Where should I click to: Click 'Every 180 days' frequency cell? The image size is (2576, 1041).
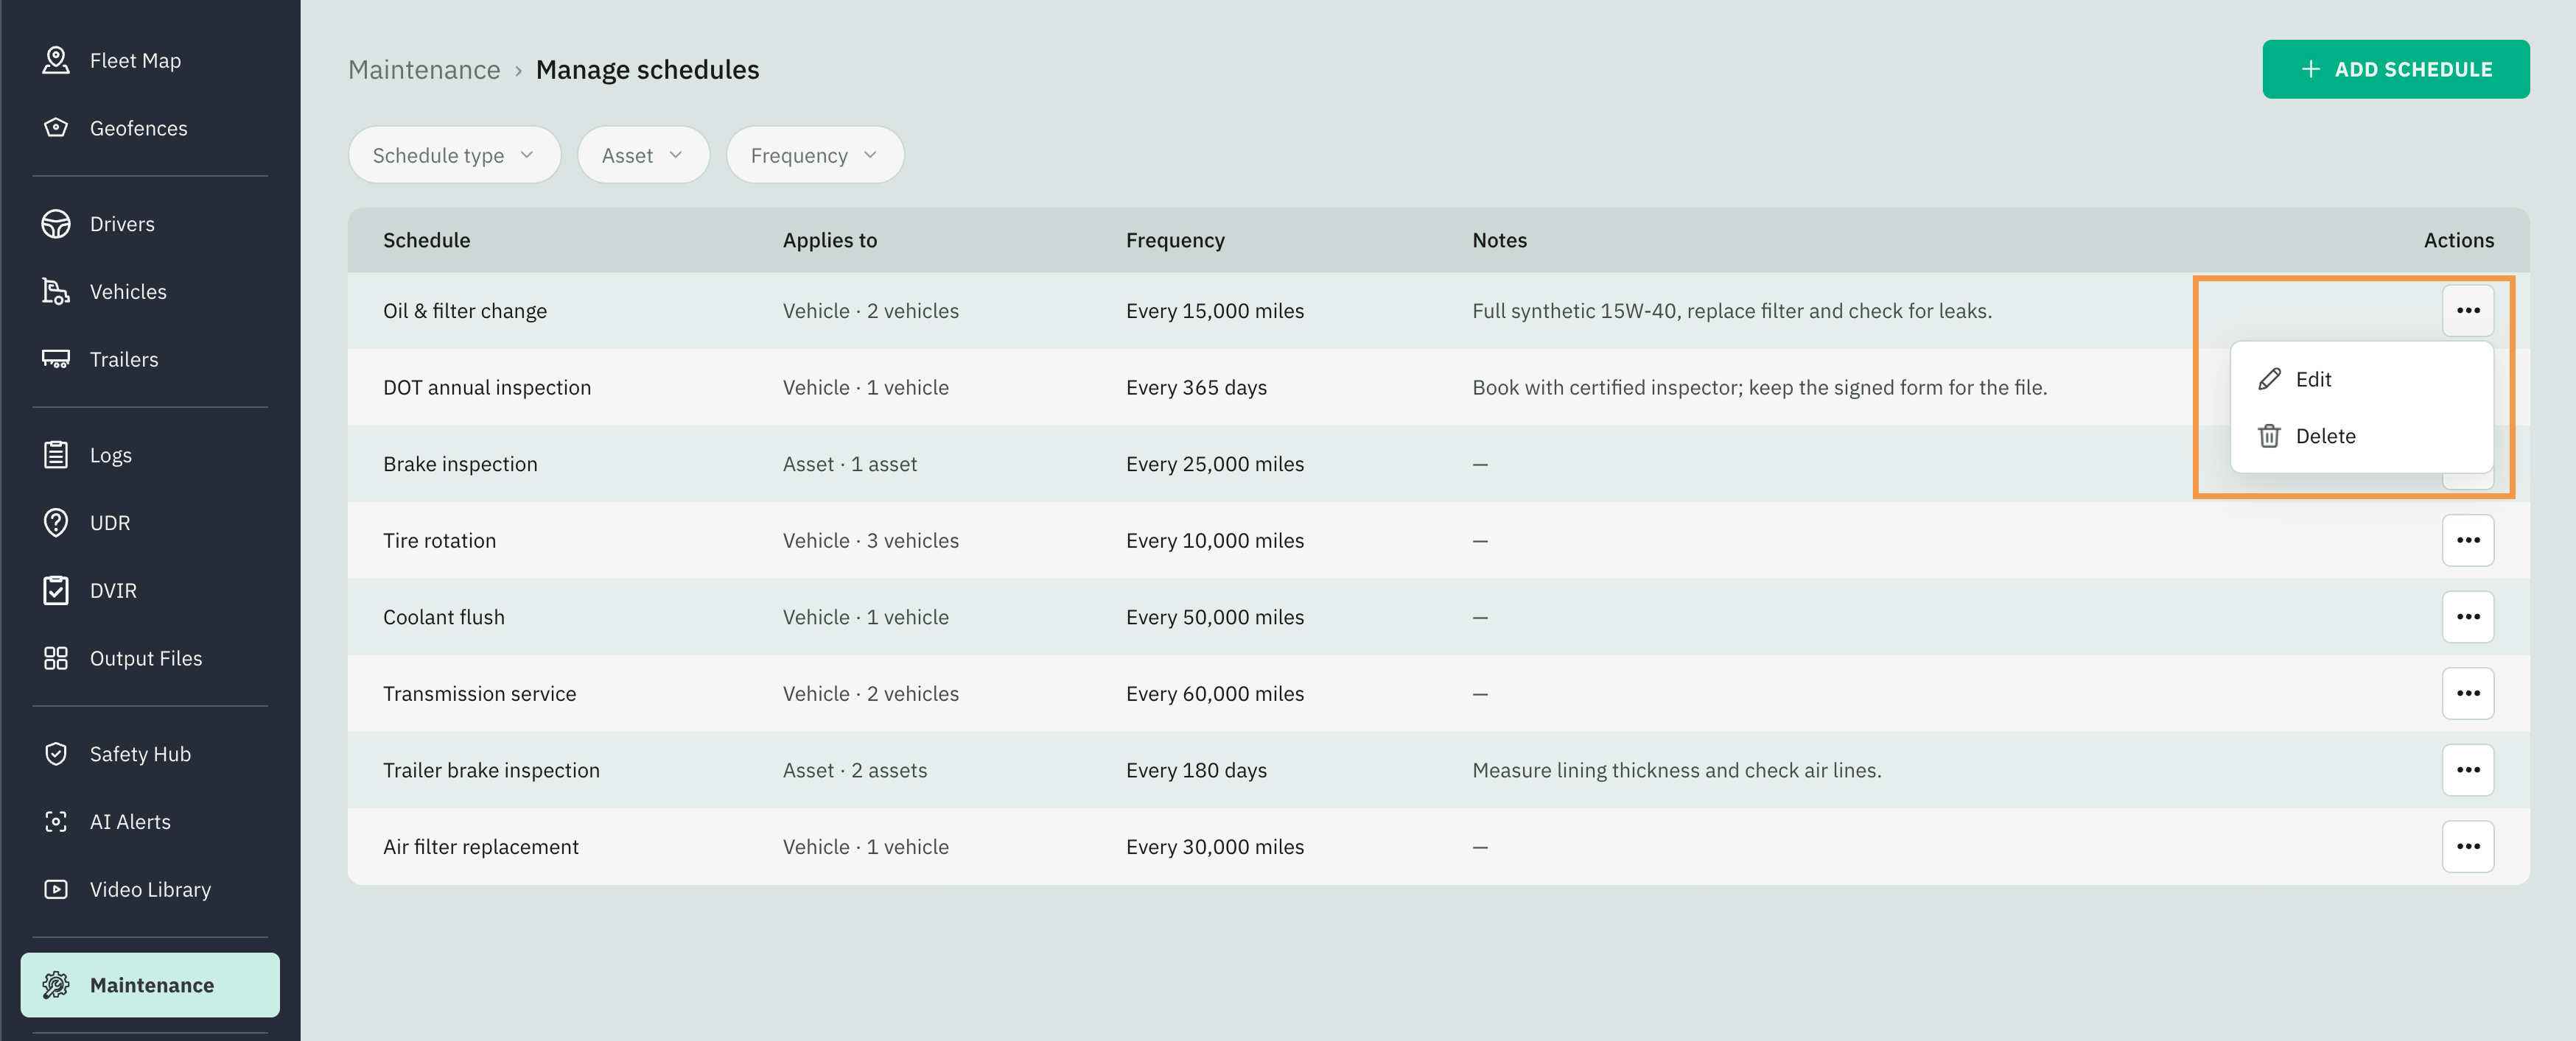click(1196, 770)
